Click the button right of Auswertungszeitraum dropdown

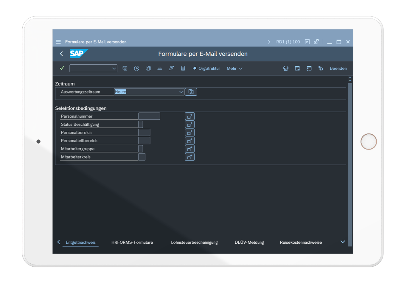(x=191, y=92)
